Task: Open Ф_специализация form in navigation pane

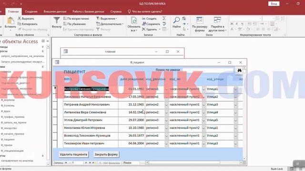Action: [12, 151]
